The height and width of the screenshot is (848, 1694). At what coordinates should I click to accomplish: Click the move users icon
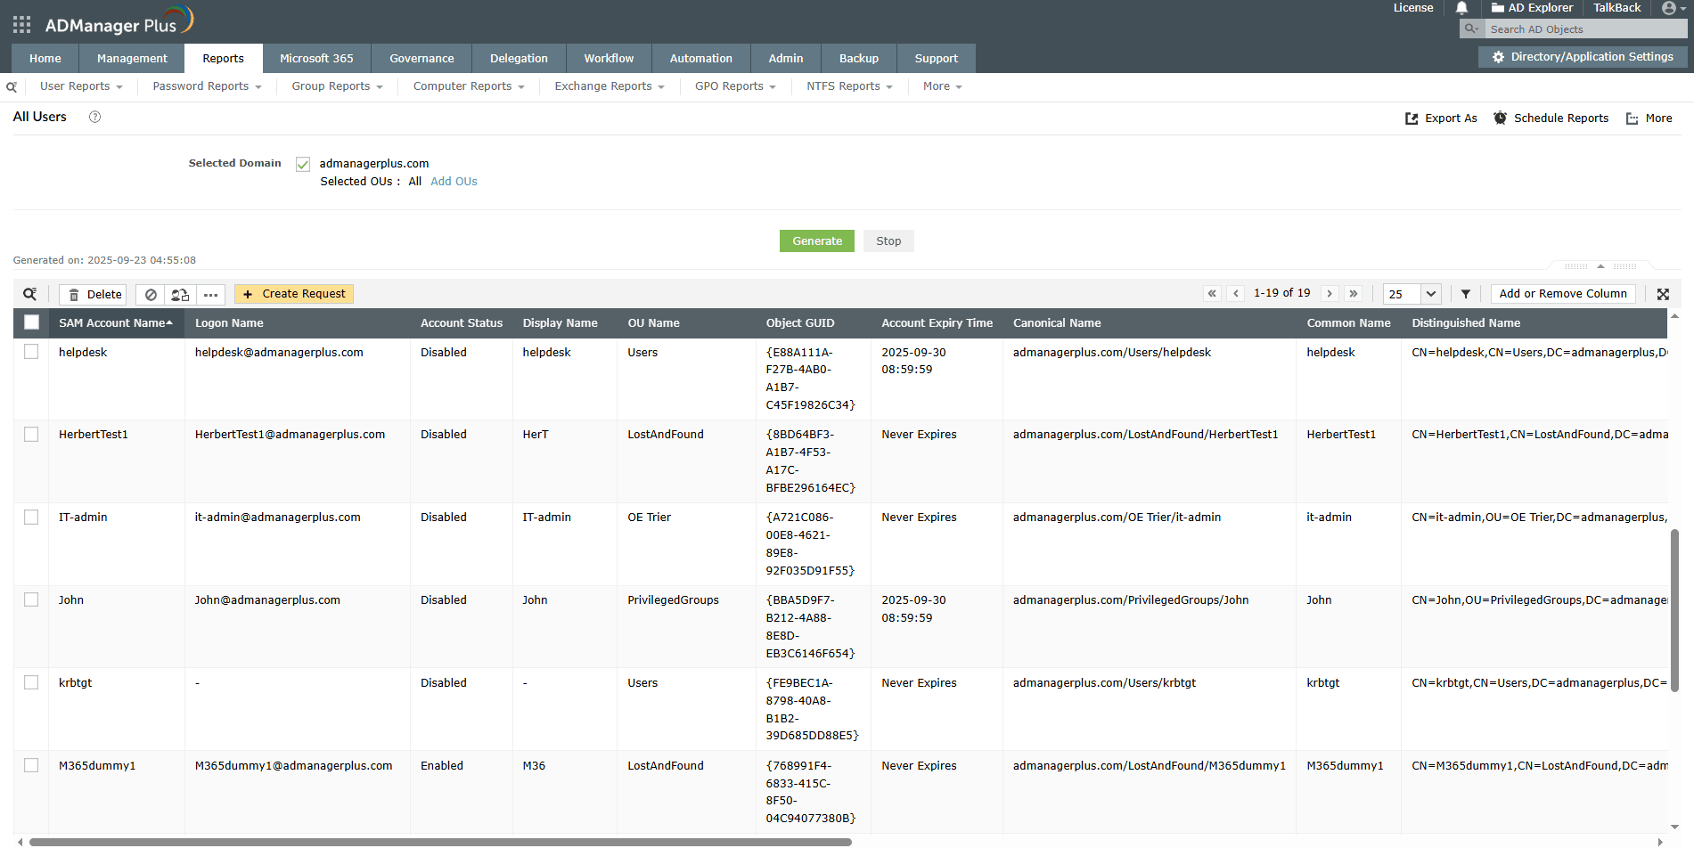pyautogui.click(x=180, y=294)
